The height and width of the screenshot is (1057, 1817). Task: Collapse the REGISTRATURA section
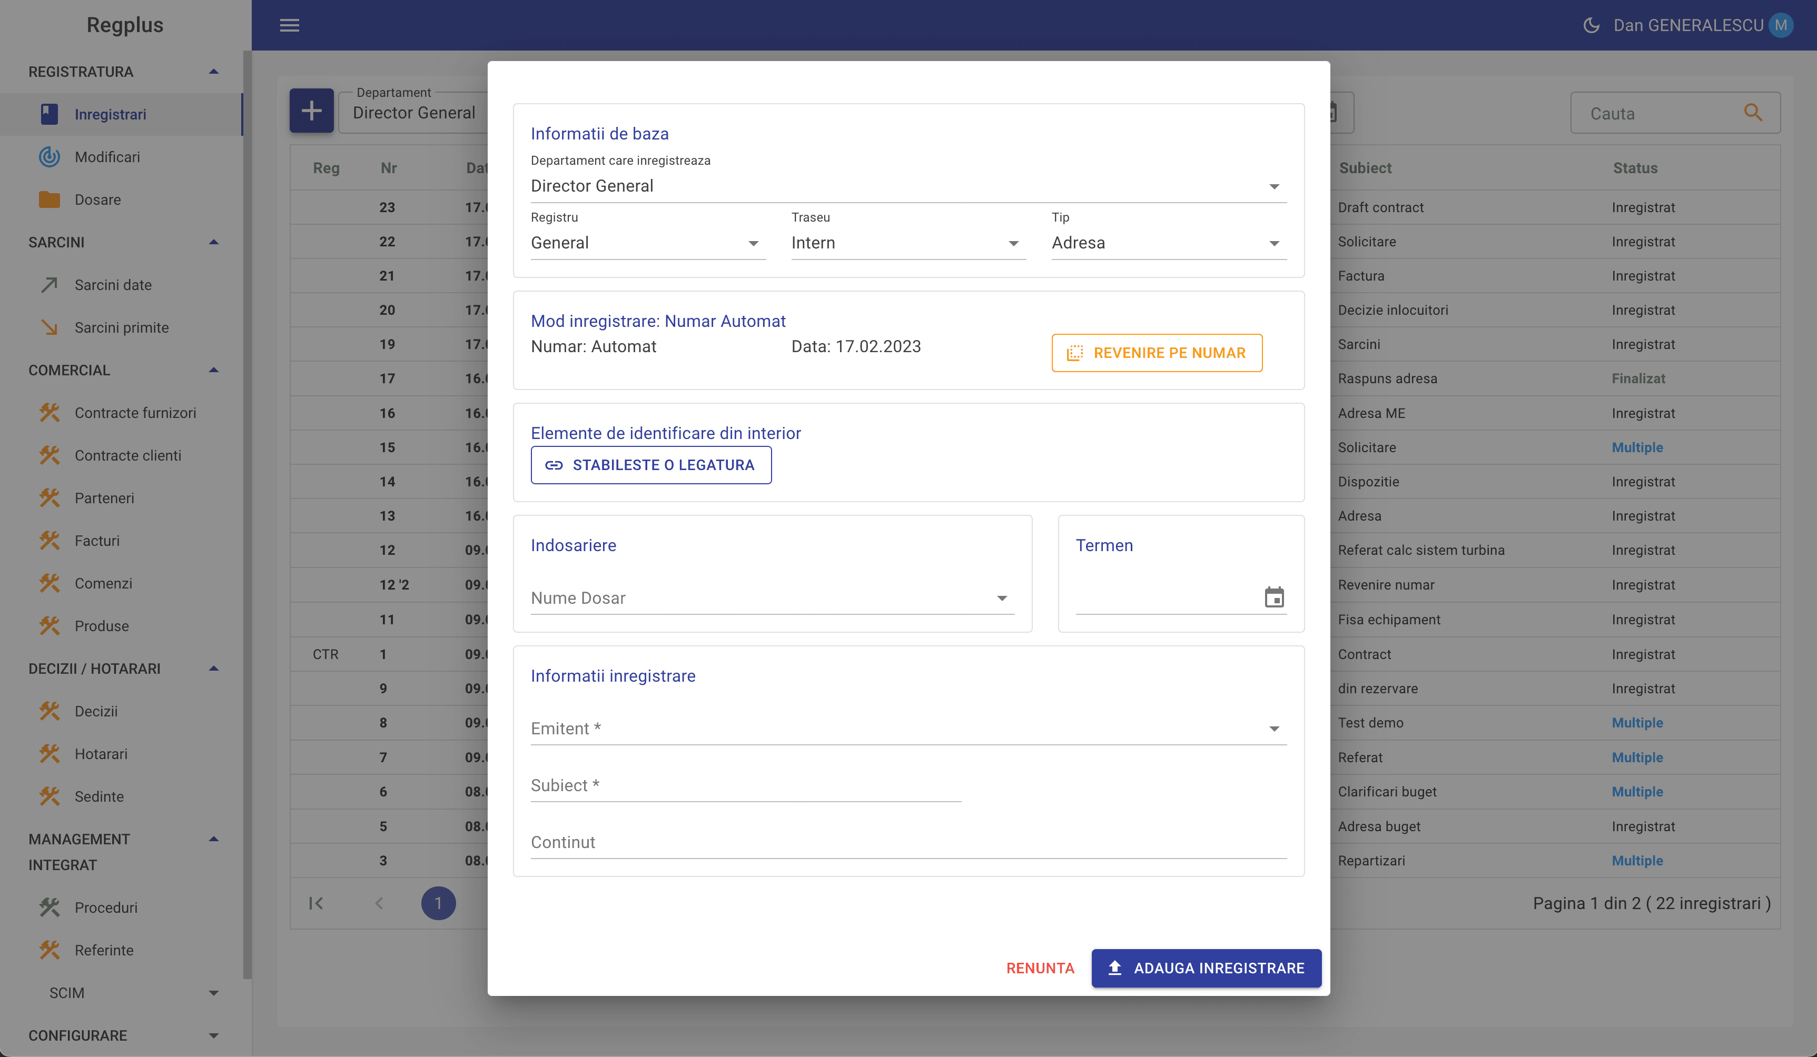click(213, 72)
